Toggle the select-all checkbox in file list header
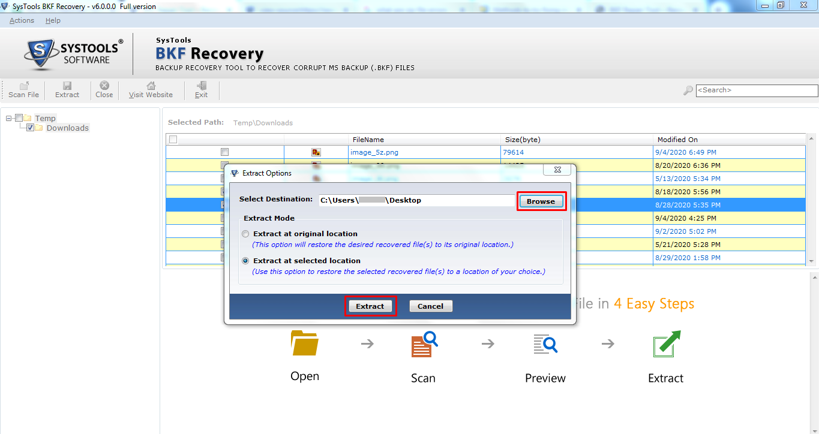Viewport: 819px width, 434px height. 173,140
